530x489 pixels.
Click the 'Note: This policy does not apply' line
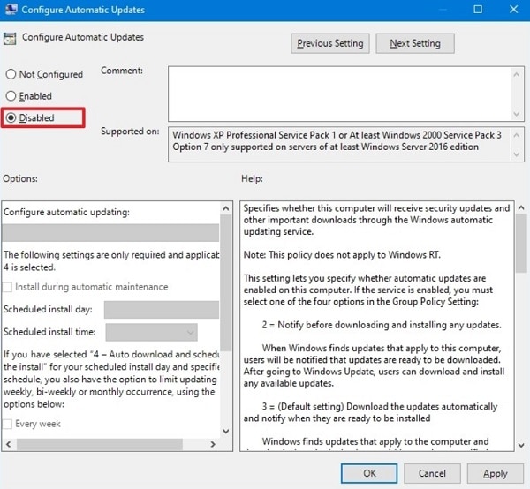[x=342, y=254]
